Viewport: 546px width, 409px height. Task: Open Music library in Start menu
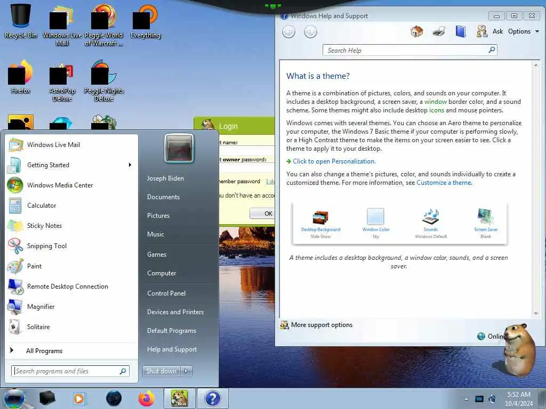(x=156, y=234)
